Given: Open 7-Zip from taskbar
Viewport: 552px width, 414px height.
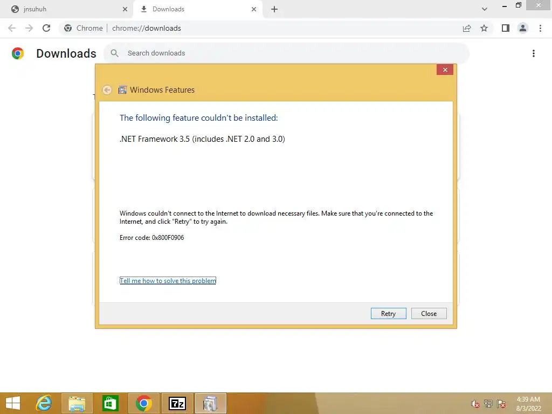Looking at the screenshot, I should pyautogui.click(x=177, y=403).
